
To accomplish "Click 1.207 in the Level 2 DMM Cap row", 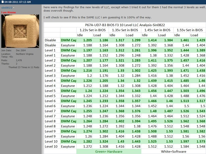I will [87, 61].
